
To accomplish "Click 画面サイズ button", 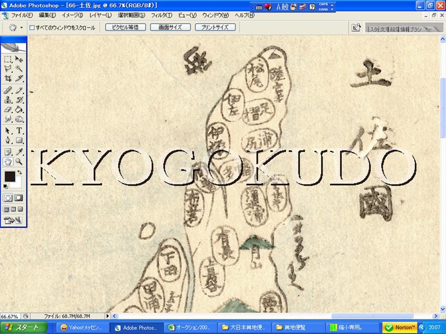I will pos(170,27).
